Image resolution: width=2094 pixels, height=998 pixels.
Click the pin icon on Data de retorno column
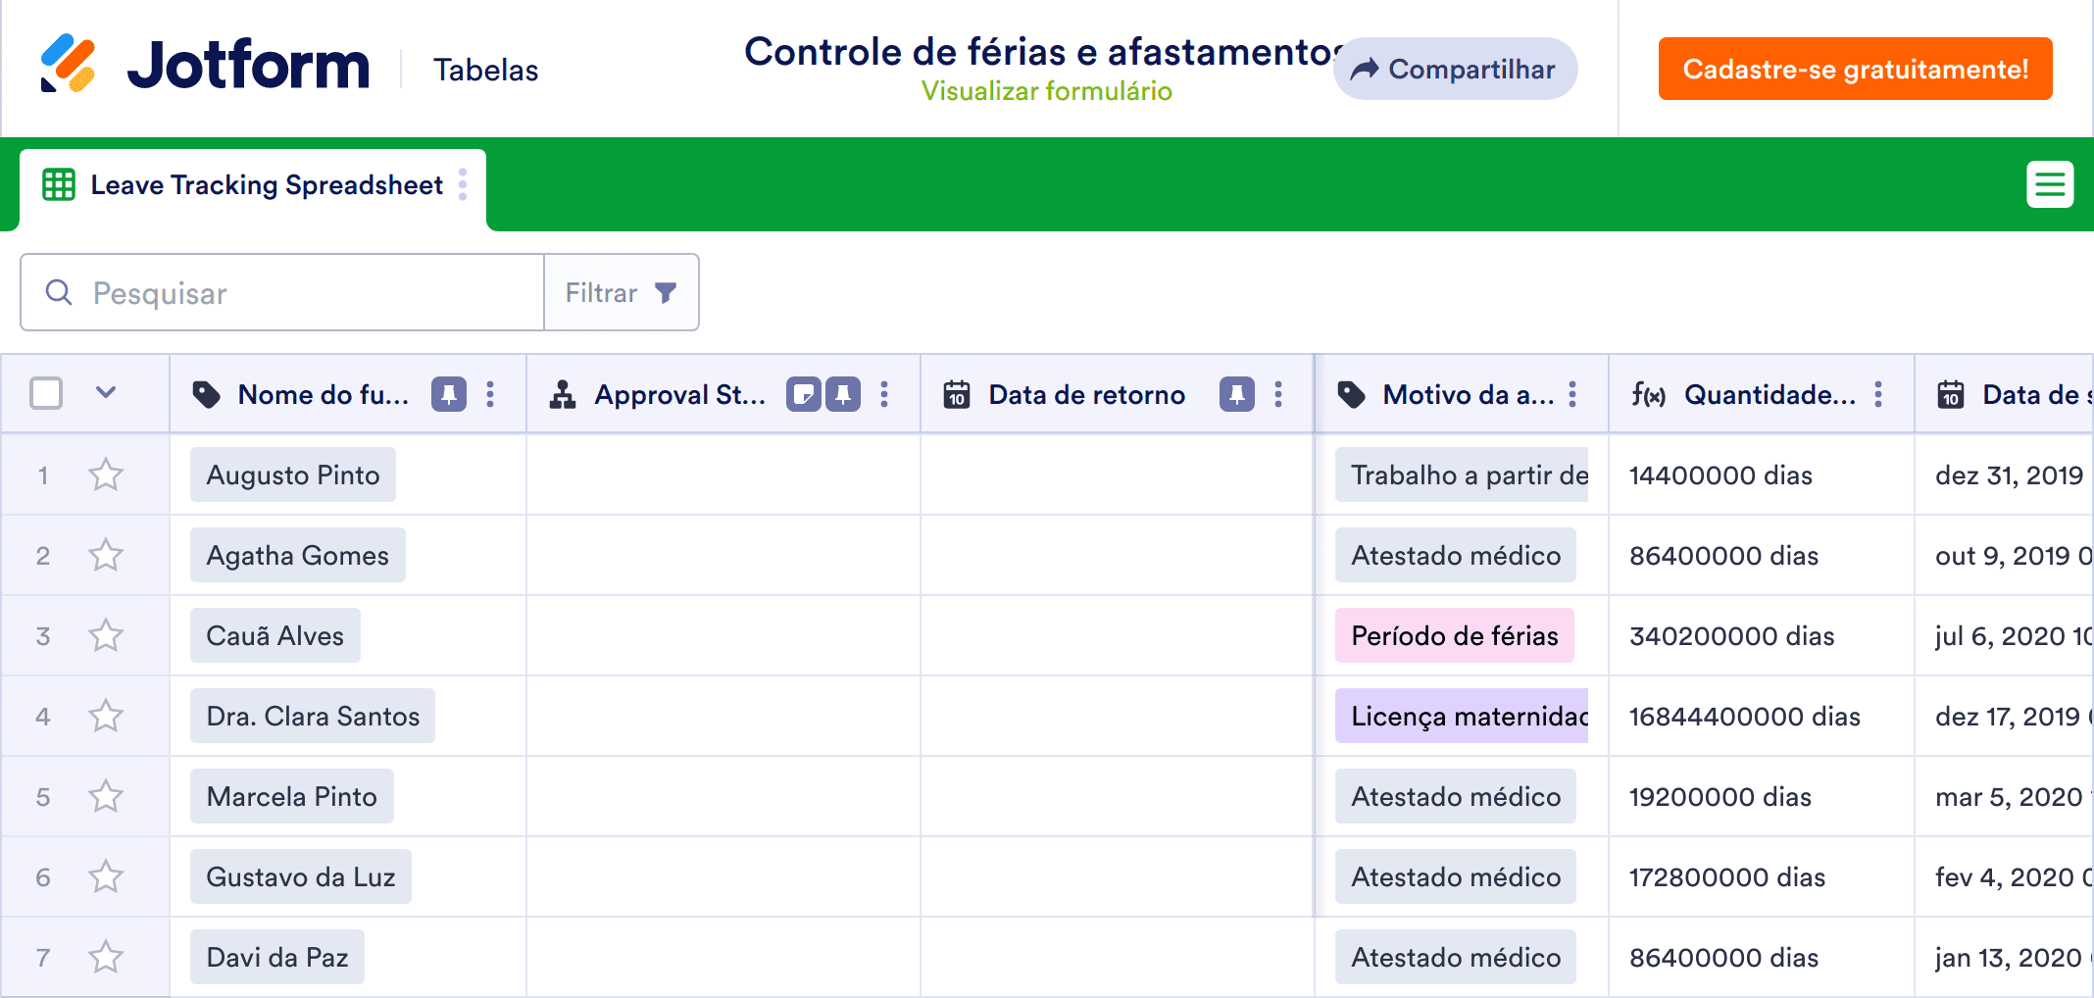pyautogui.click(x=1236, y=394)
